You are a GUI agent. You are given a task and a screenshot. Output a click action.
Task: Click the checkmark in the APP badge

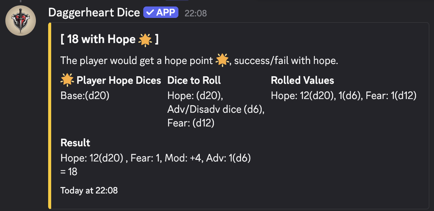click(x=150, y=13)
